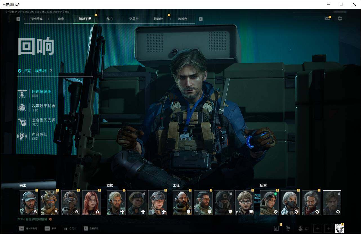Select silver-haired masked recon operator
The height and width of the screenshot is (234, 361).
(290, 203)
